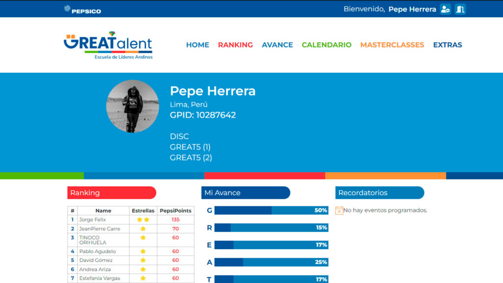This screenshot has height=283, width=503.
Task: Click the star in David Gómez's row
Action: pyautogui.click(x=143, y=260)
